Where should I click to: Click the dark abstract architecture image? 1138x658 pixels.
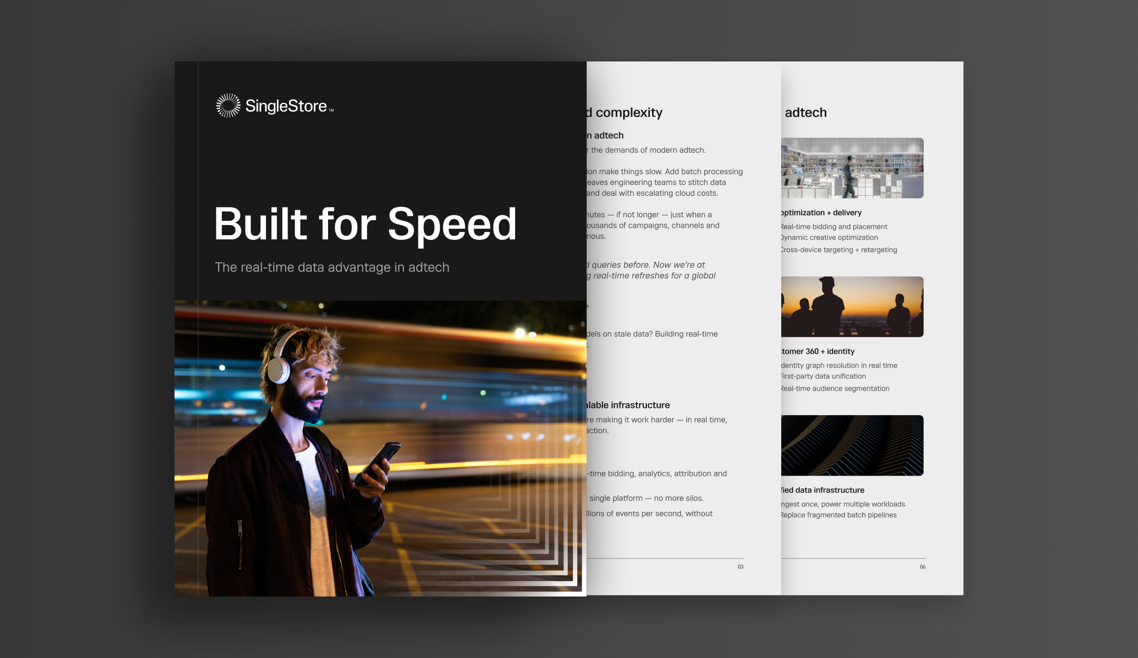851,446
